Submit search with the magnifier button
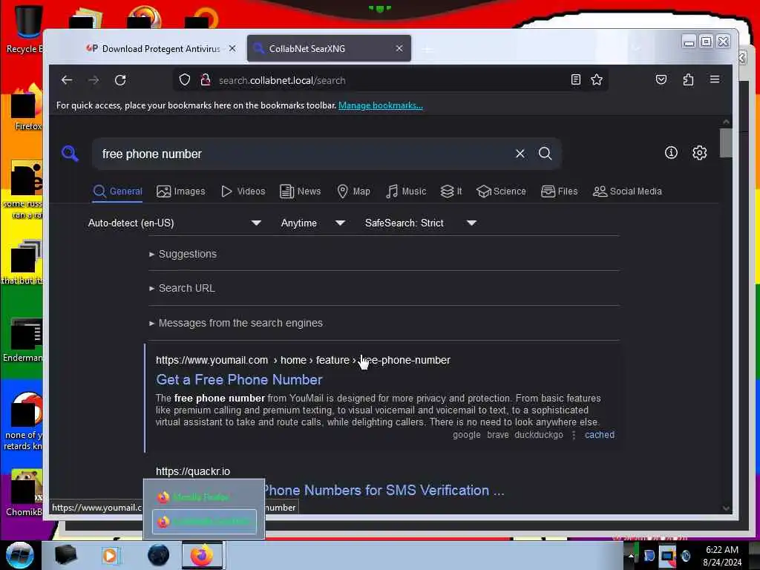The width and height of the screenshot is (760, 570). [x=546, y=154]
